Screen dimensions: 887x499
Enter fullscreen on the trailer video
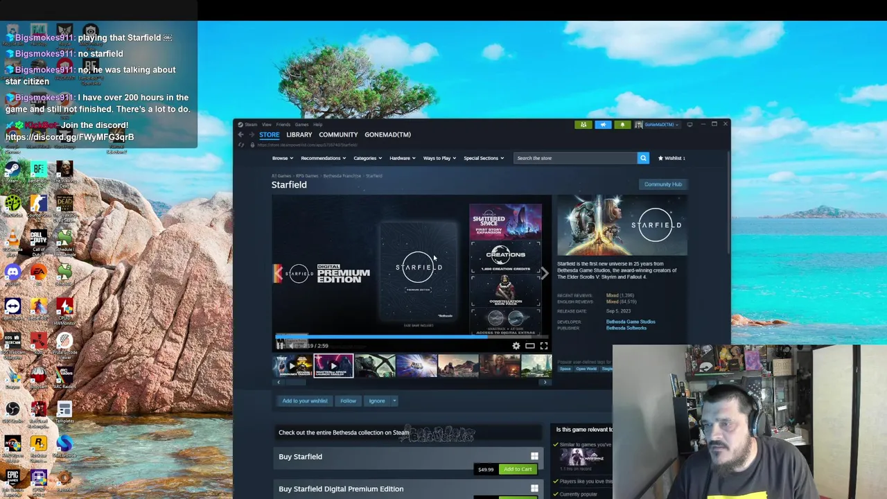(544, 345)
